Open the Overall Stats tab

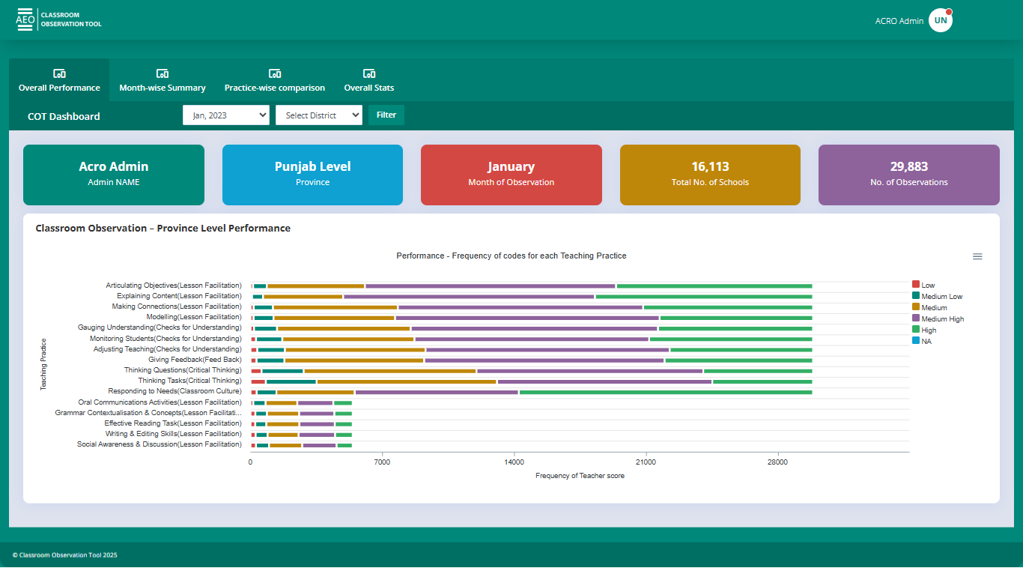point(369,88)
